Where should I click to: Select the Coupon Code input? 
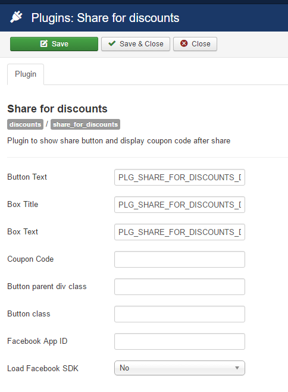point(180,259)
